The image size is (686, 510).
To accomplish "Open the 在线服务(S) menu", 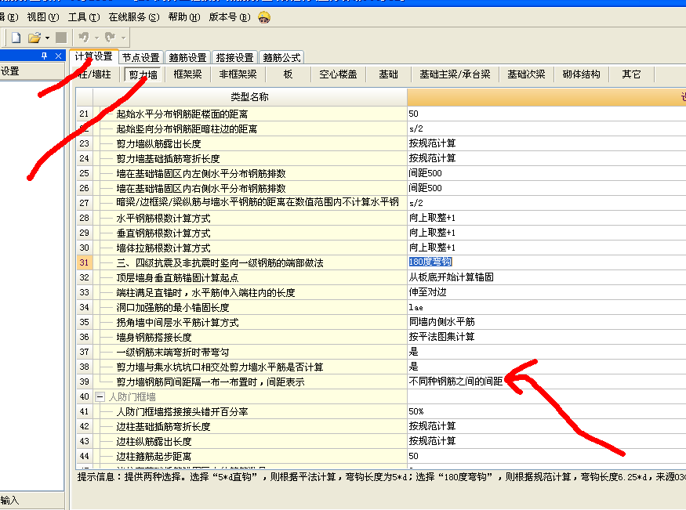I will [x=134, y=17].
